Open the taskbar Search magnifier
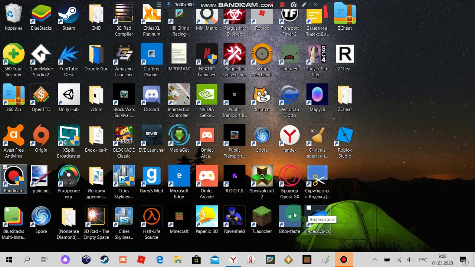The image size is (475, 267). [27, 260]
